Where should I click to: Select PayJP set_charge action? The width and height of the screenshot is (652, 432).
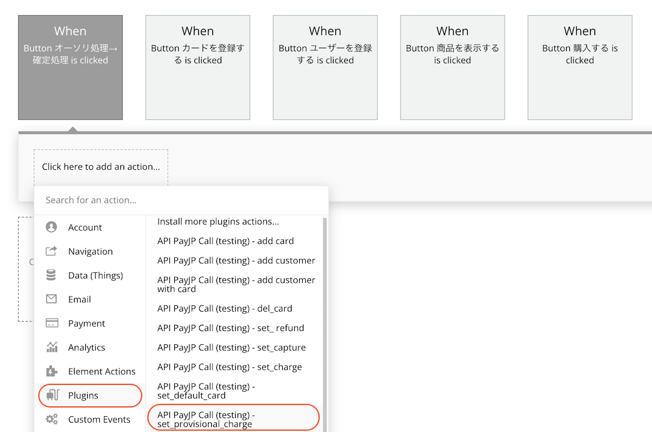229,367
